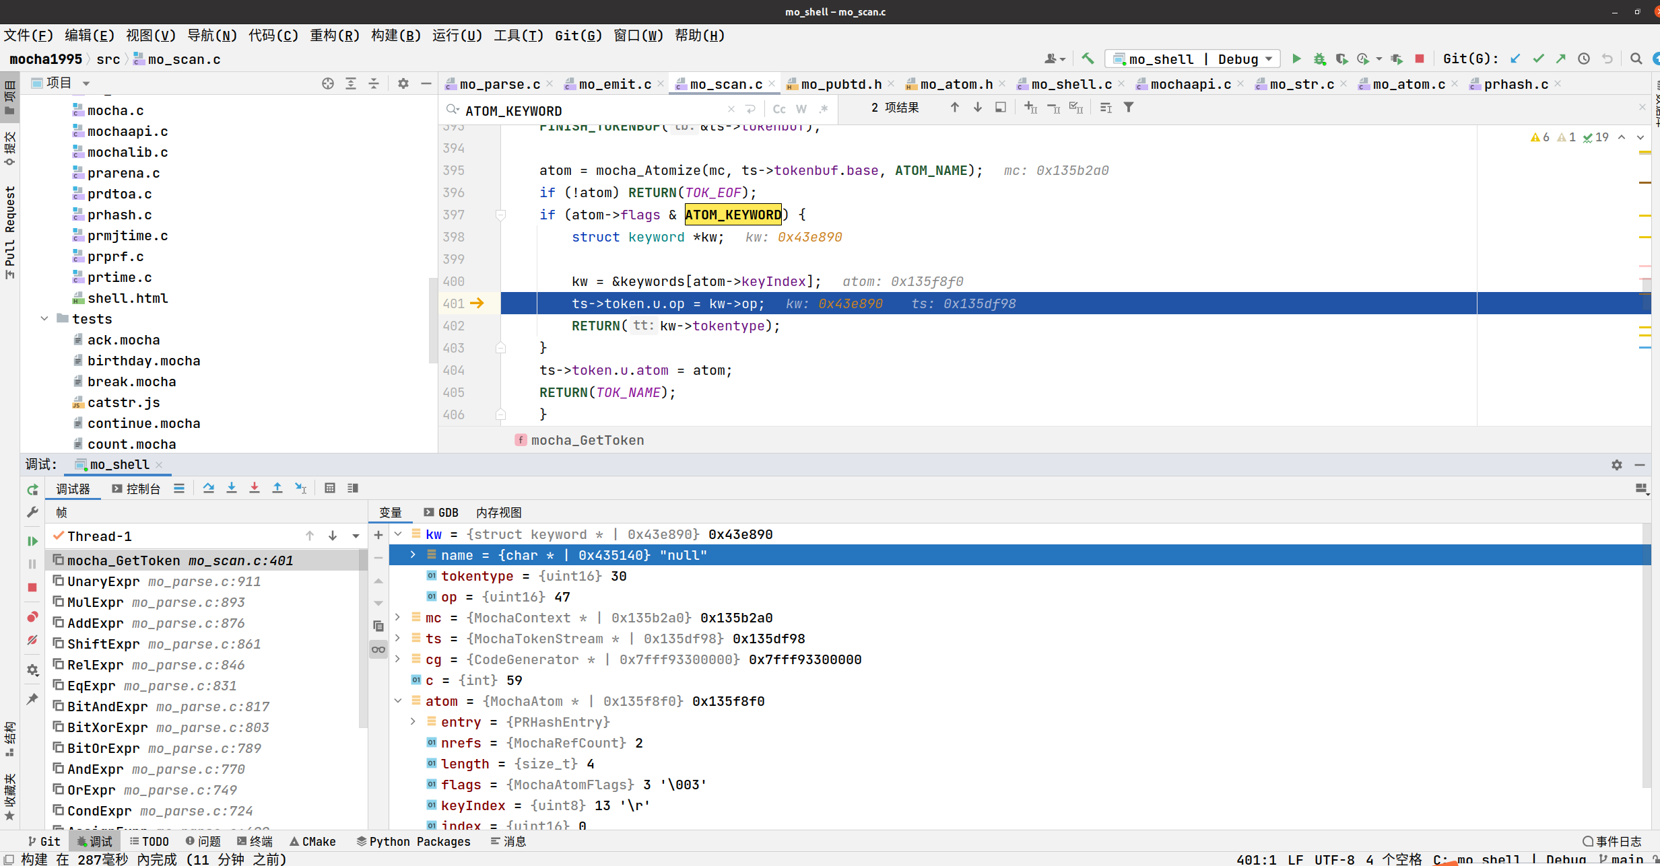Open the 终端 terminal tool window
This screenshot has height=866, width=1660.
tap(255, 842)
